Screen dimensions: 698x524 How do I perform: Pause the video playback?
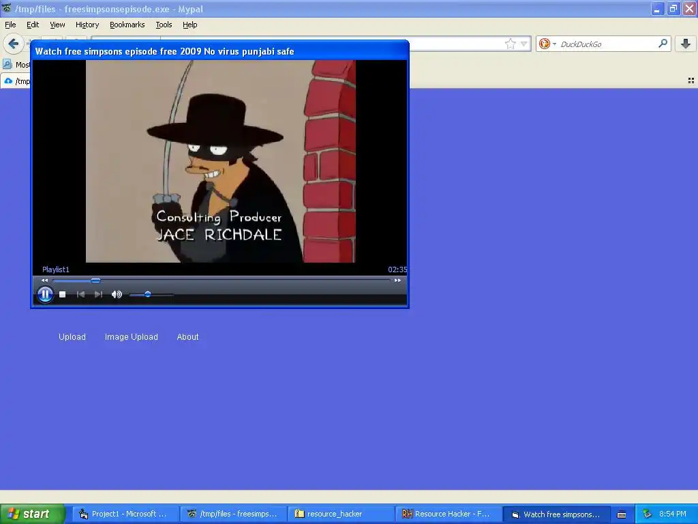click(45, 294)
